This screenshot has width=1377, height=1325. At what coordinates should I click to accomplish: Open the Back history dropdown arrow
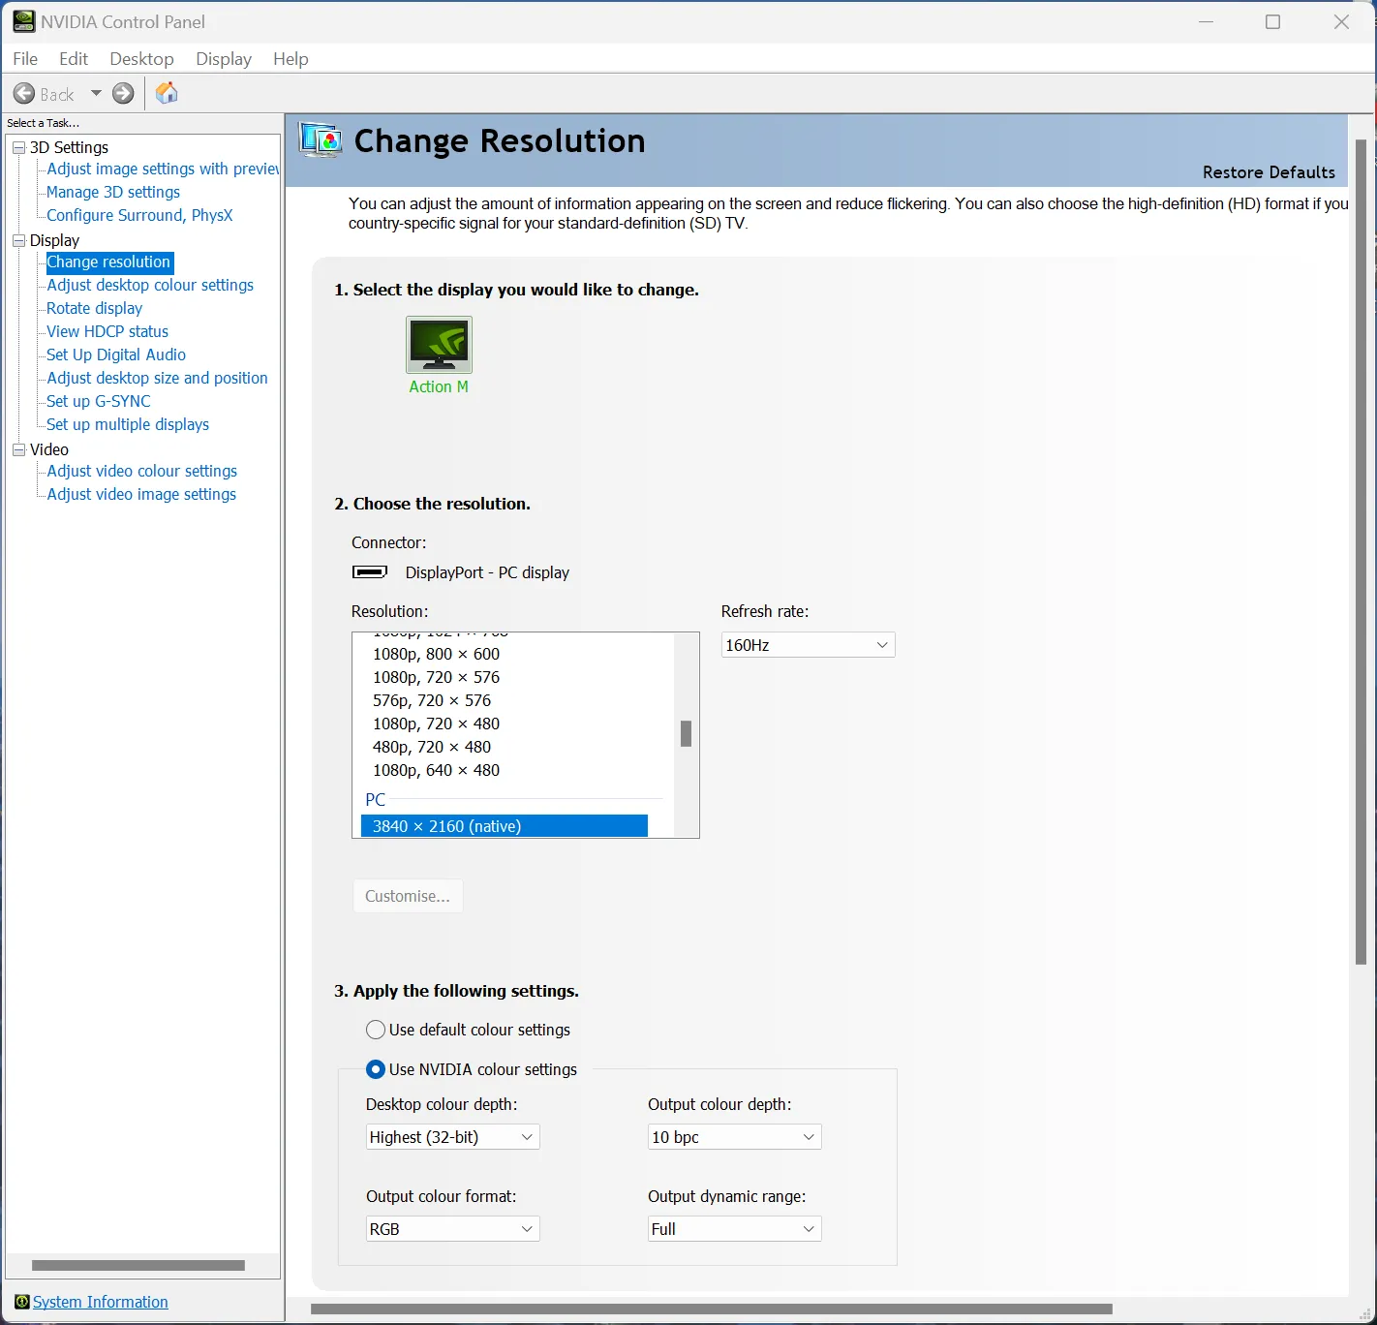pyautogui.click(x=96, y=94)
